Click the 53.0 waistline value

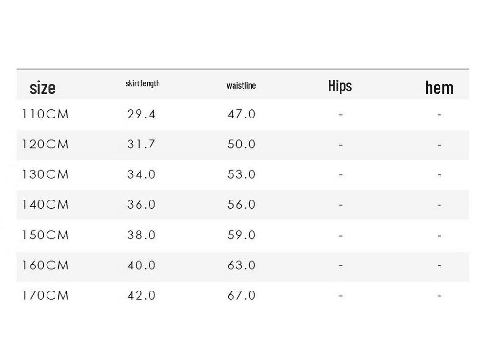(242, 174)
